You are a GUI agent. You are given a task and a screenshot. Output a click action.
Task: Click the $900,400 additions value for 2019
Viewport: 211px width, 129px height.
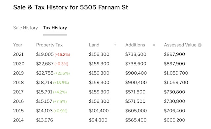[136, 73]
